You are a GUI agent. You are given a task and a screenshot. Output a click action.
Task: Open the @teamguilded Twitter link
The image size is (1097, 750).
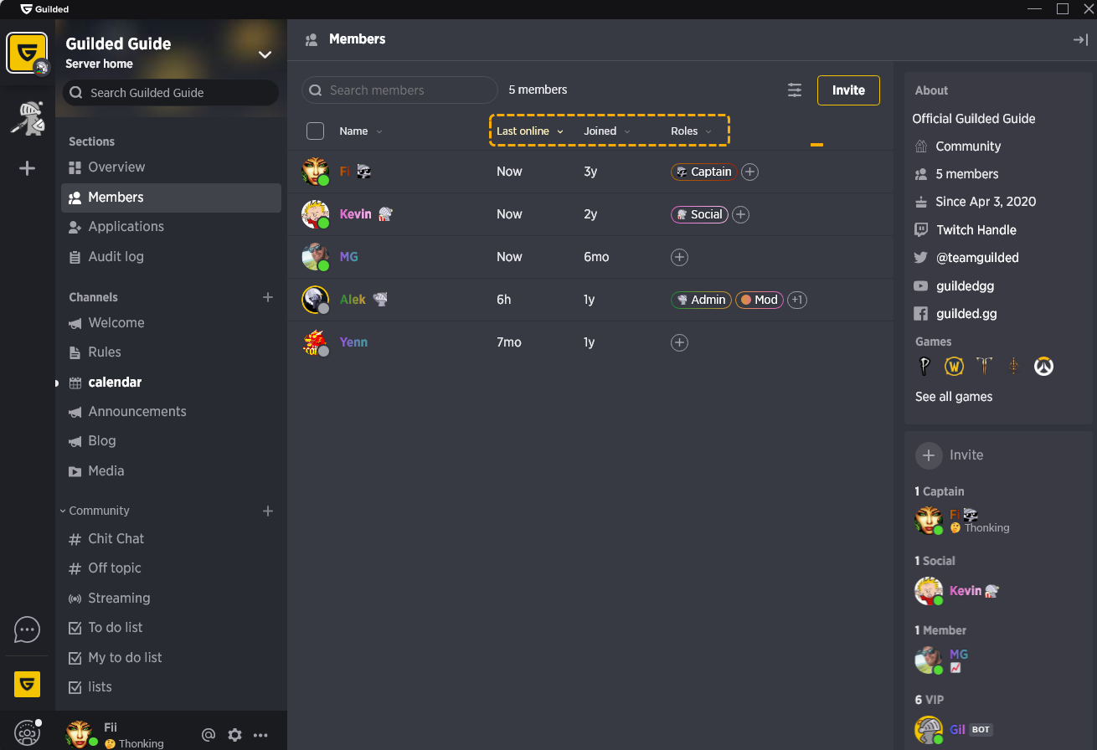978,258
